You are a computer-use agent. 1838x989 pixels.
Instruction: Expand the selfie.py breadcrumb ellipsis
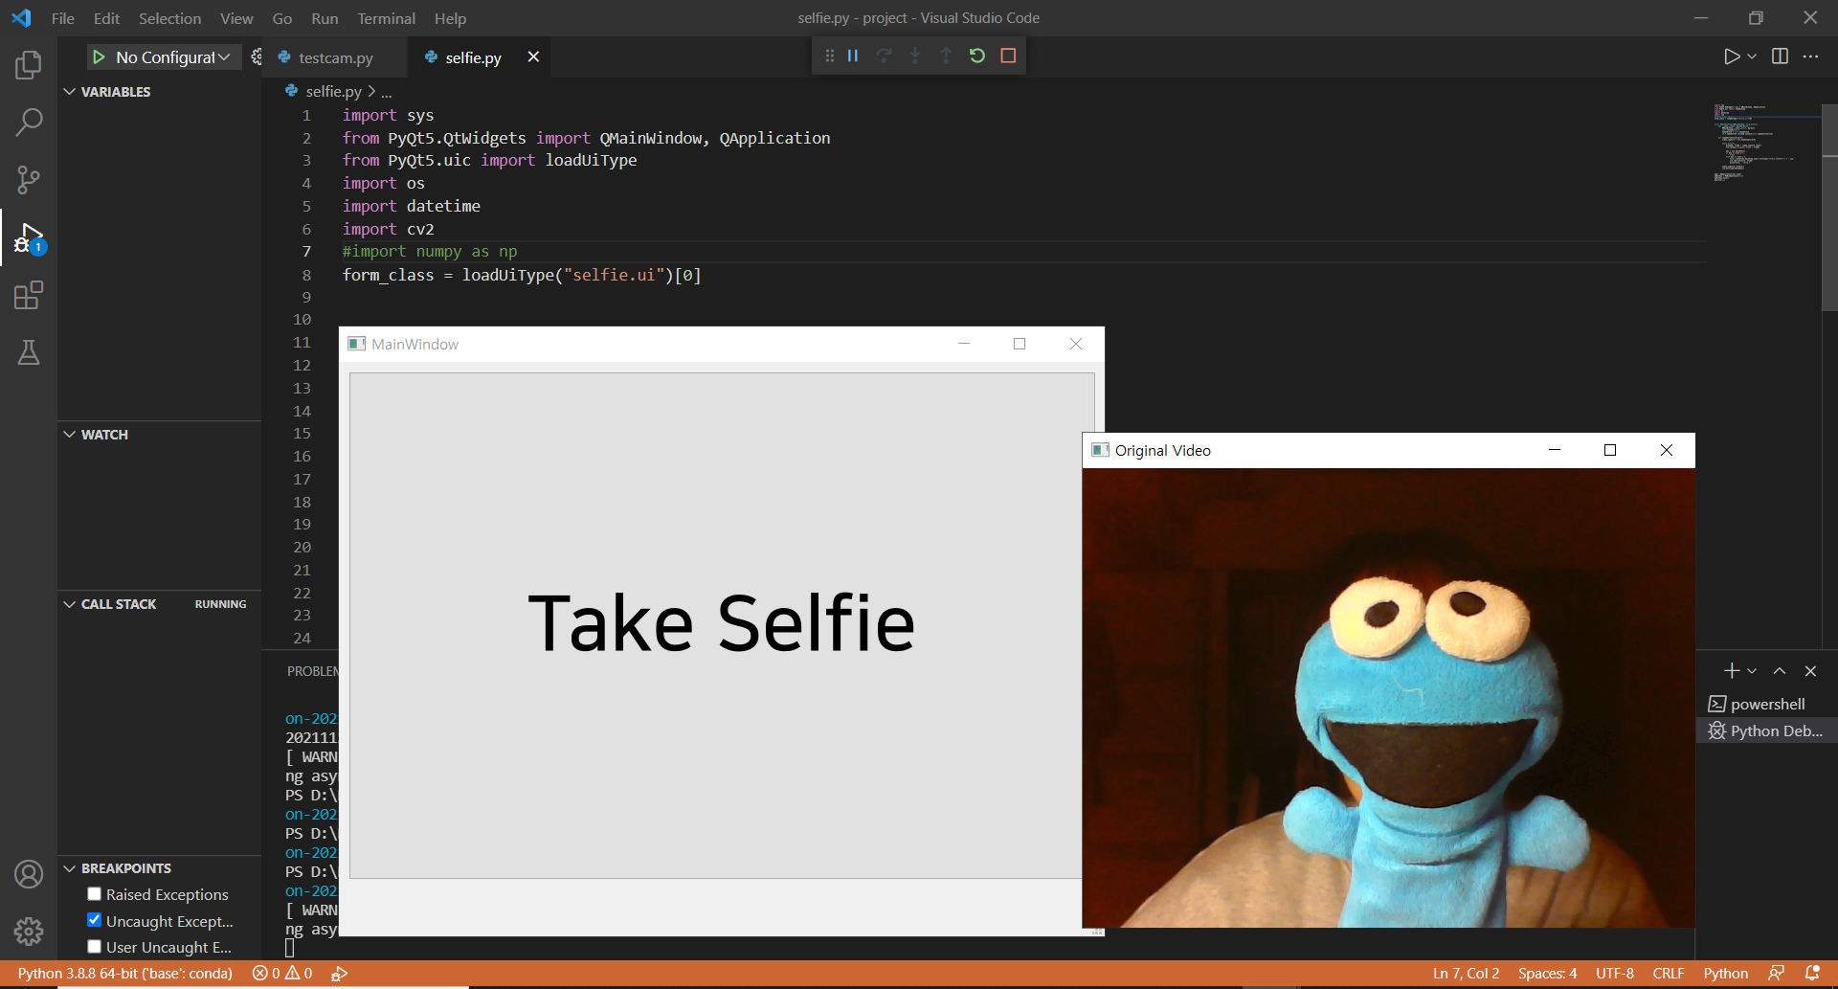point(387,92)
